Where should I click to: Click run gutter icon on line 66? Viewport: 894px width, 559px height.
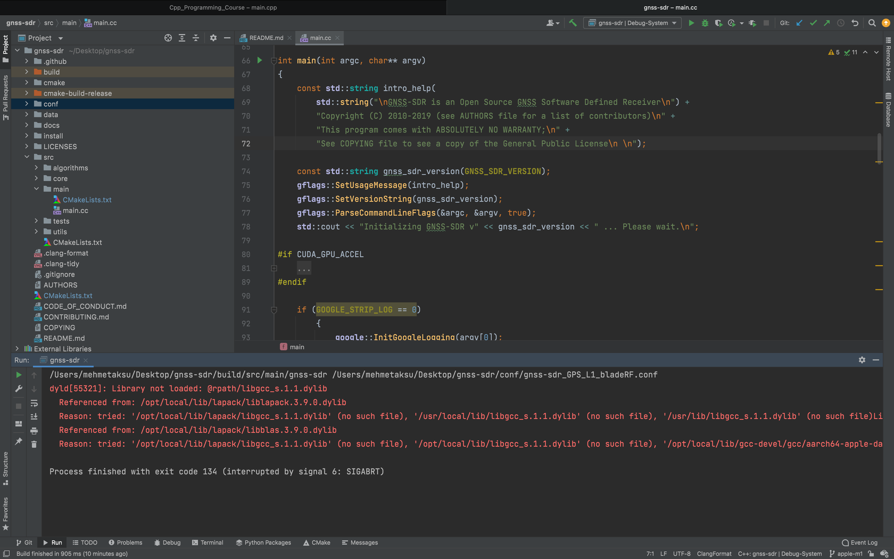click(260, 60)
